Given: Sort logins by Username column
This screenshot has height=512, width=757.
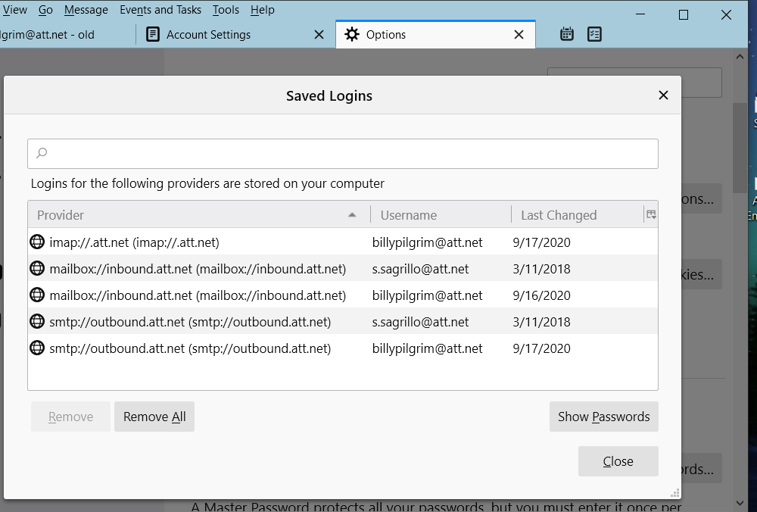Looking at the screenshot, I should (439, 215).
